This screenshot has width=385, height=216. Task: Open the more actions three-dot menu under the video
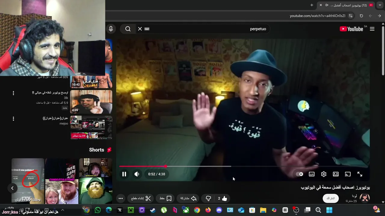[x=121, y=198]
